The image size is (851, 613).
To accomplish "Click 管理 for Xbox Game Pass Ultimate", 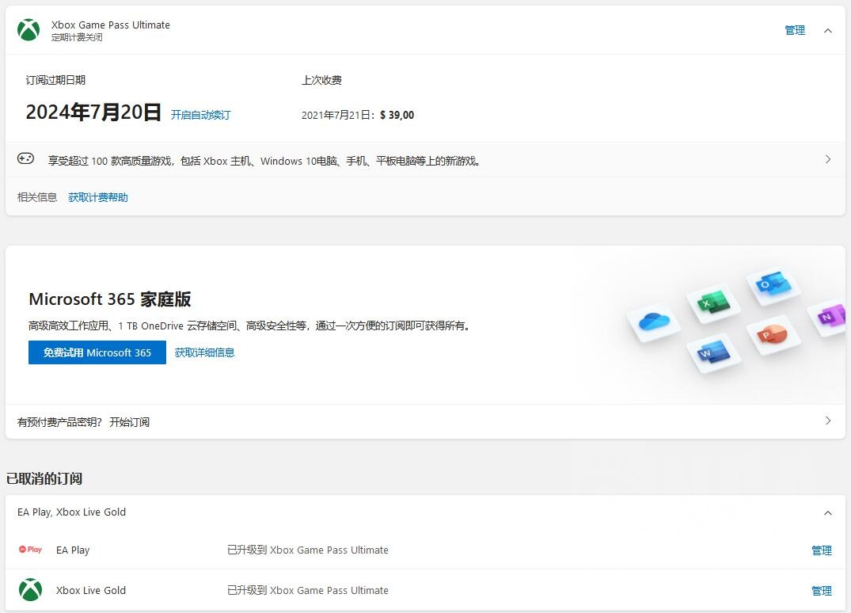I will (x=794, y=30).
